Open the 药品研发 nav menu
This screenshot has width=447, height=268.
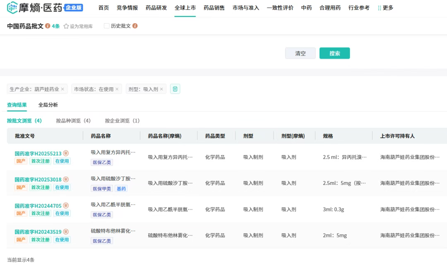point(156,8)
